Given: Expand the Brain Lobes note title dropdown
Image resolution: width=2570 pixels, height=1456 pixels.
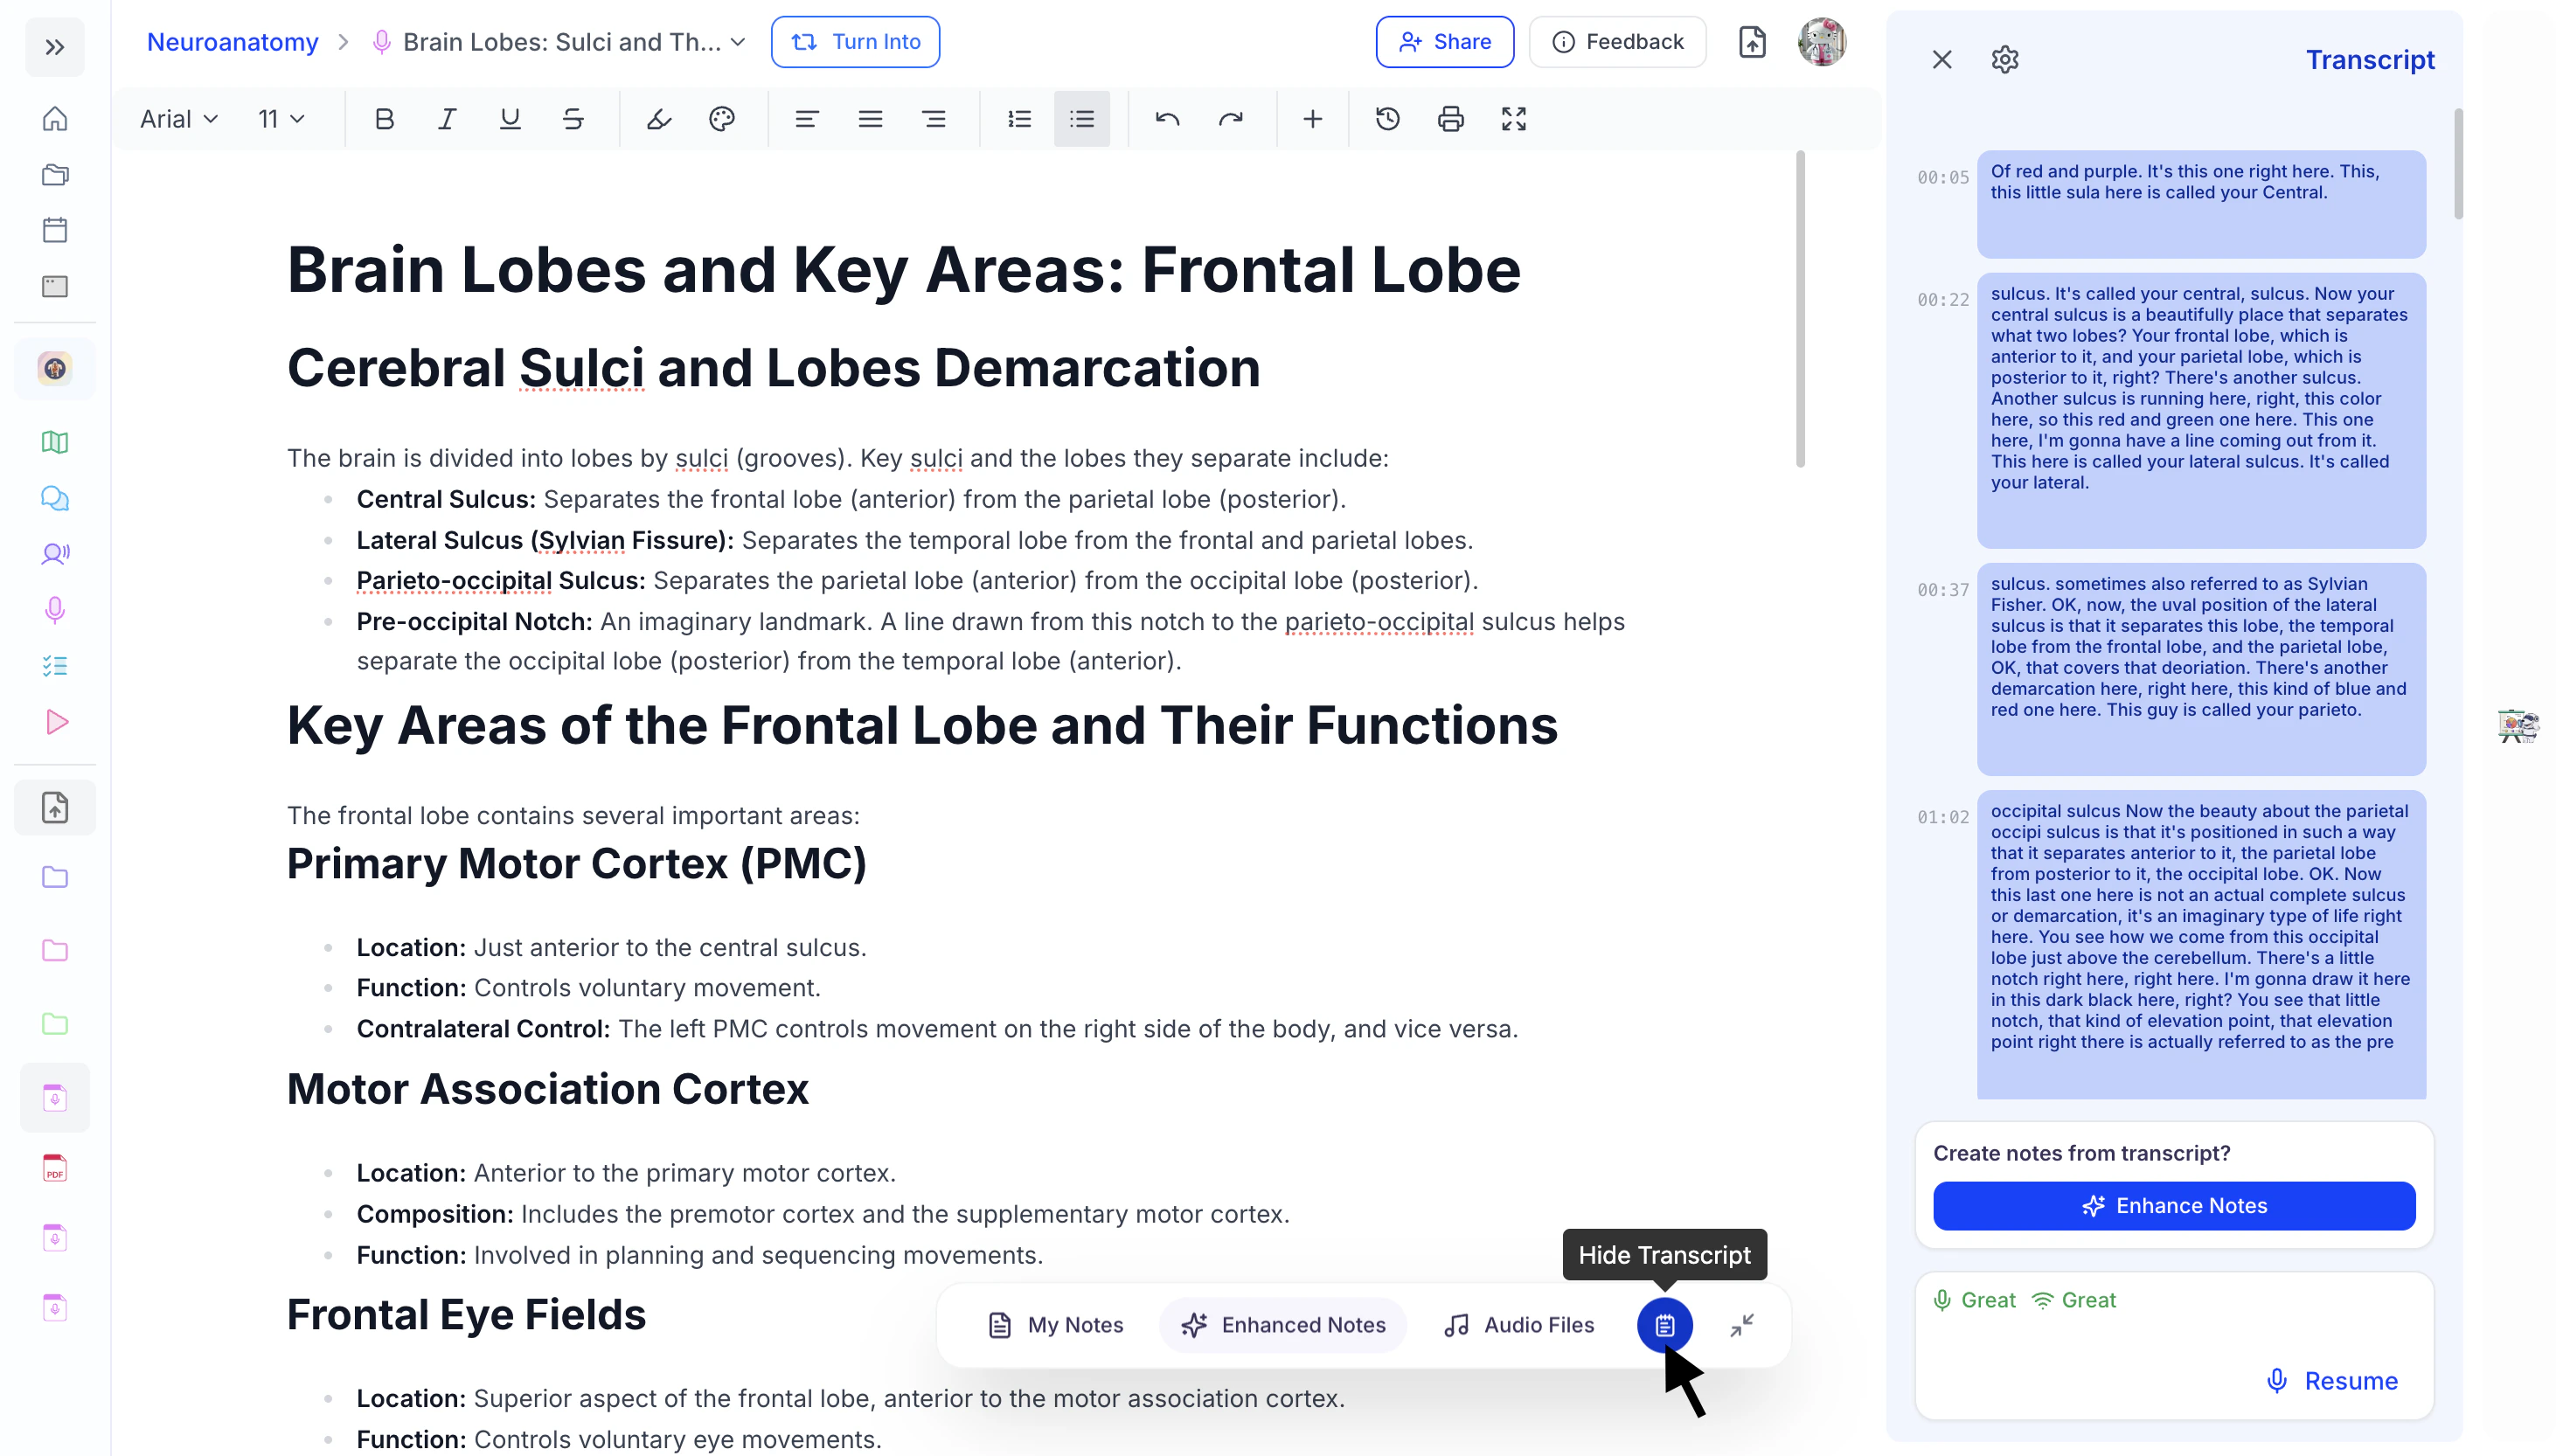Looking at the screenshot, I should tap(738, 42).
